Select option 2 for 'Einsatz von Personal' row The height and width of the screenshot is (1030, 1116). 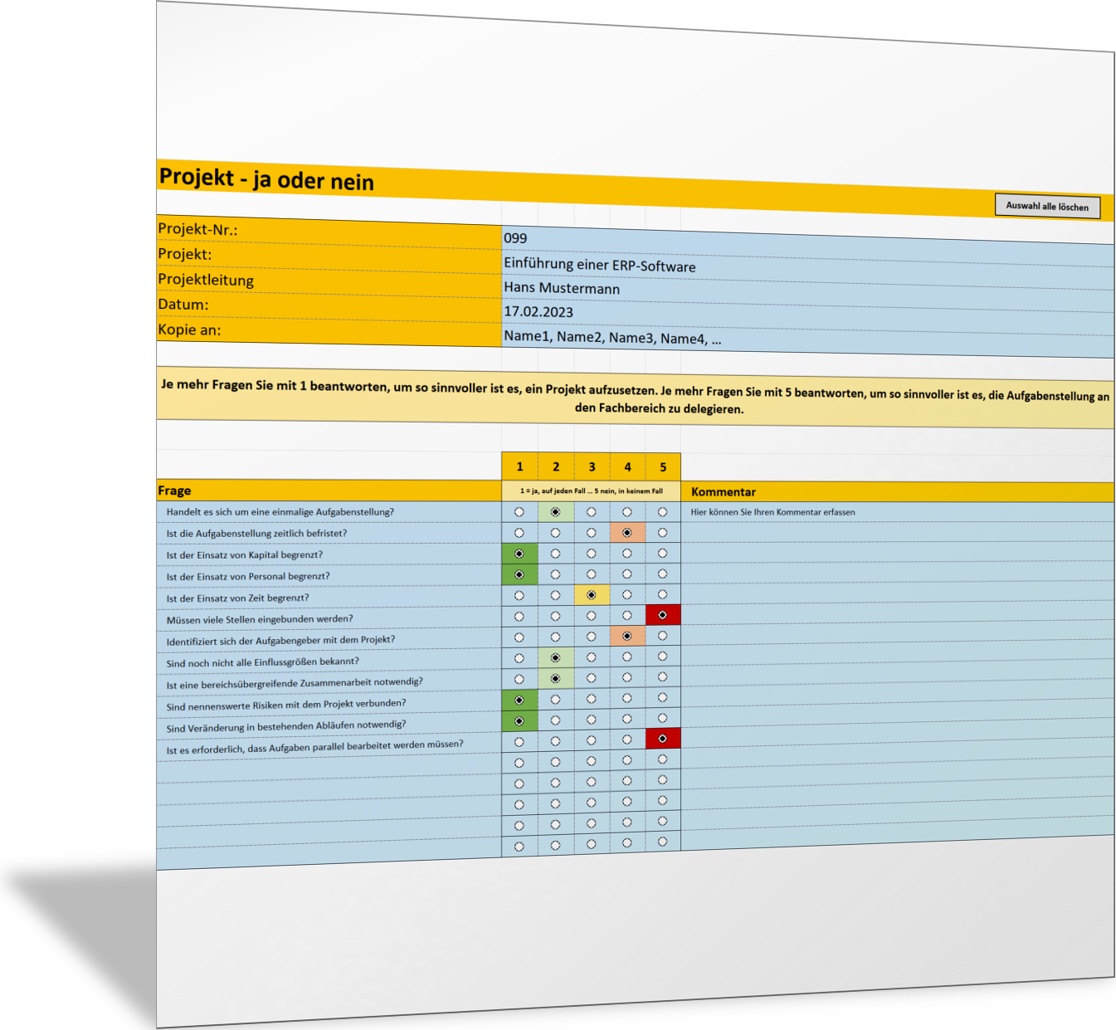555,574
